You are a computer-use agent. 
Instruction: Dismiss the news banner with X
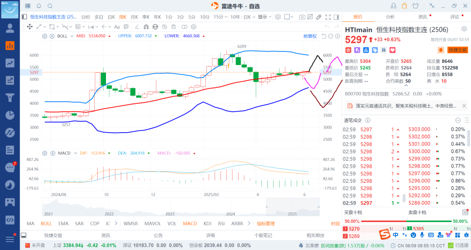[x=464, y=106]
